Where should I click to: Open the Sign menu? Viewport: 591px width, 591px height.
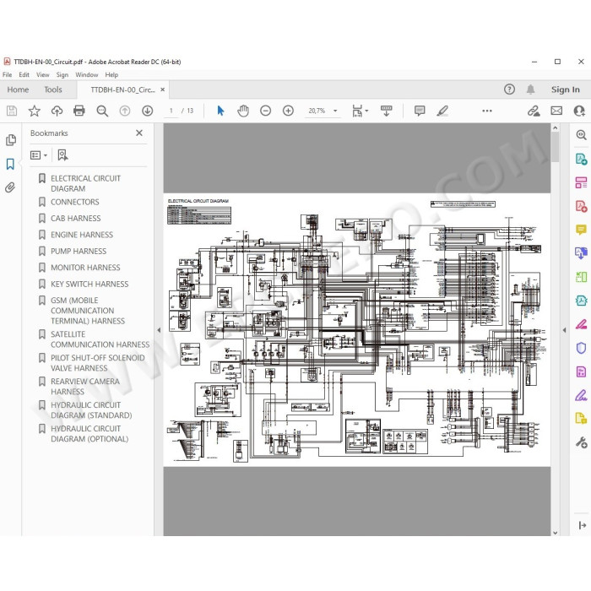pyautogui.click(x=62, y=74)
